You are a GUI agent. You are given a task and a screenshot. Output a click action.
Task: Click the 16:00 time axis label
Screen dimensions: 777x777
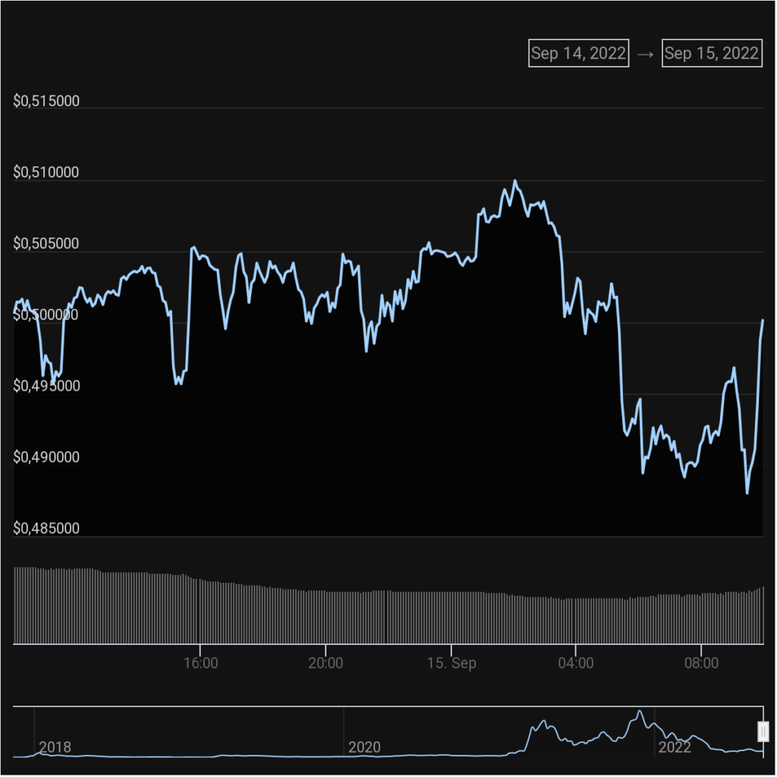200,663
